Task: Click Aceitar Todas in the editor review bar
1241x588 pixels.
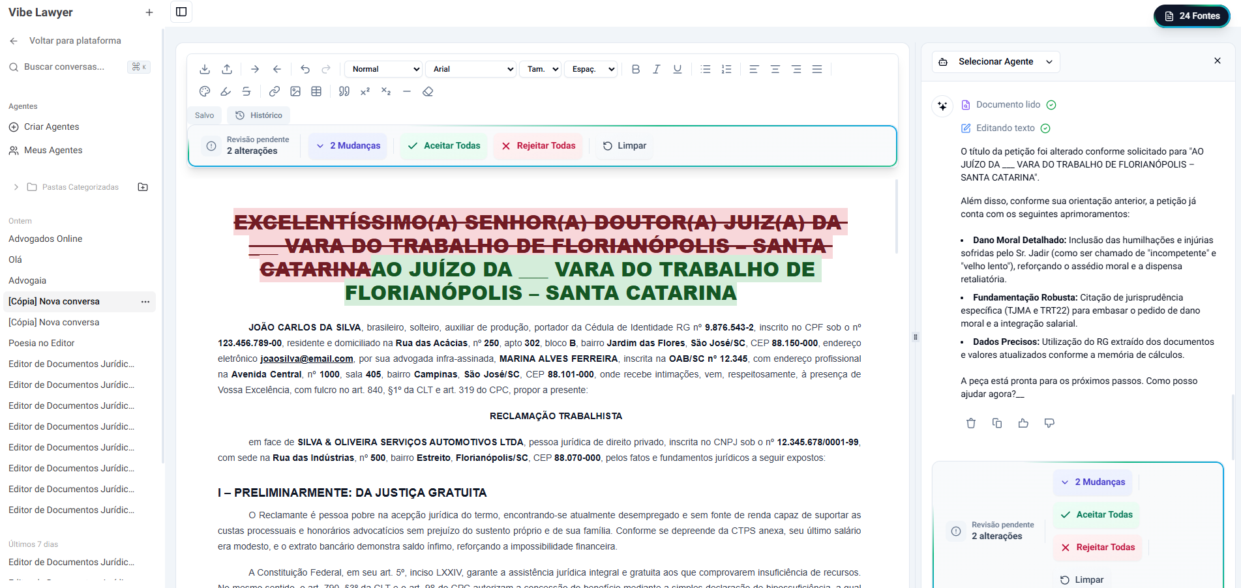Action: click(444, 146)
